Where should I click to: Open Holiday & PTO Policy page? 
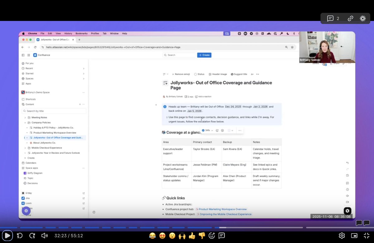pos(53,128)
